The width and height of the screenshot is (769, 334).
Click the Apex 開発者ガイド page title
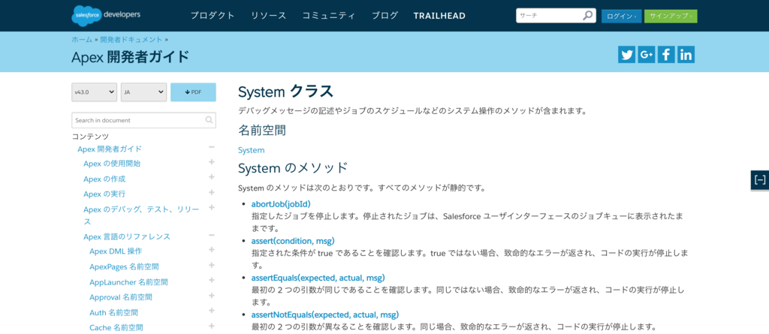pos(131,57)
